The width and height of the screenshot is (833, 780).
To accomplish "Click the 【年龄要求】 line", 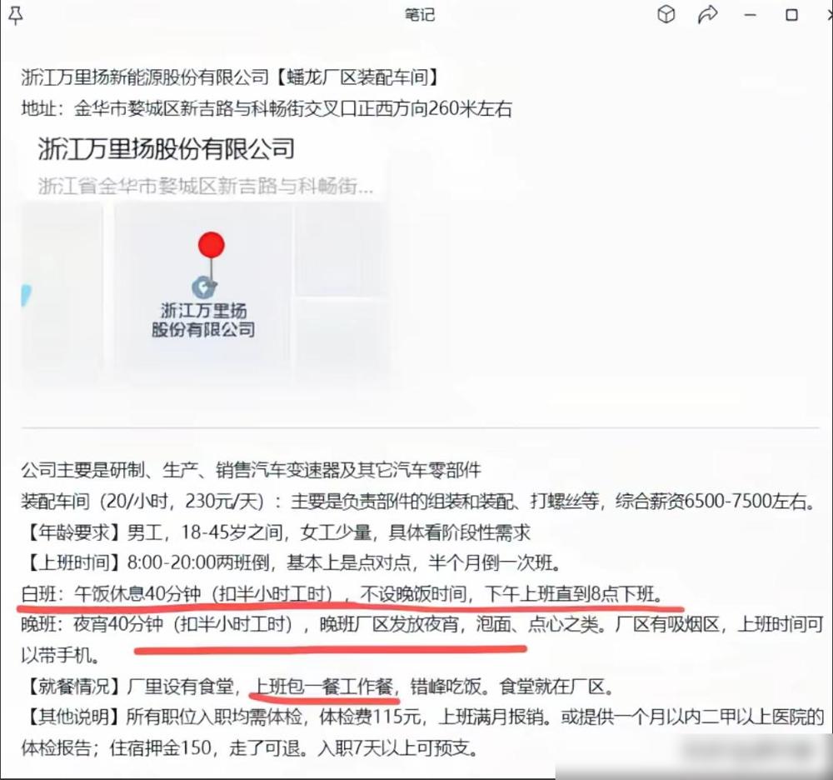I will (277, 532).
